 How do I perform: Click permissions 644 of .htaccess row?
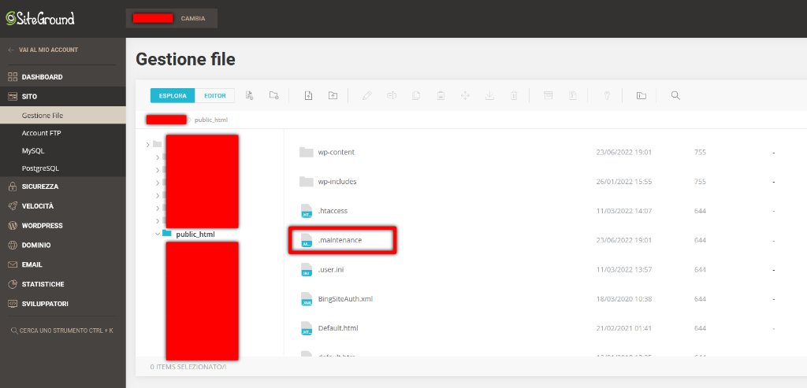point(700,211)
